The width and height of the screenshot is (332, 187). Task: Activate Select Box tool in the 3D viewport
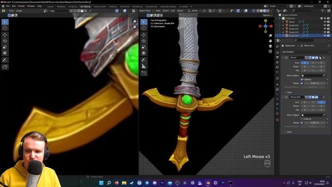tap(144, 22)
